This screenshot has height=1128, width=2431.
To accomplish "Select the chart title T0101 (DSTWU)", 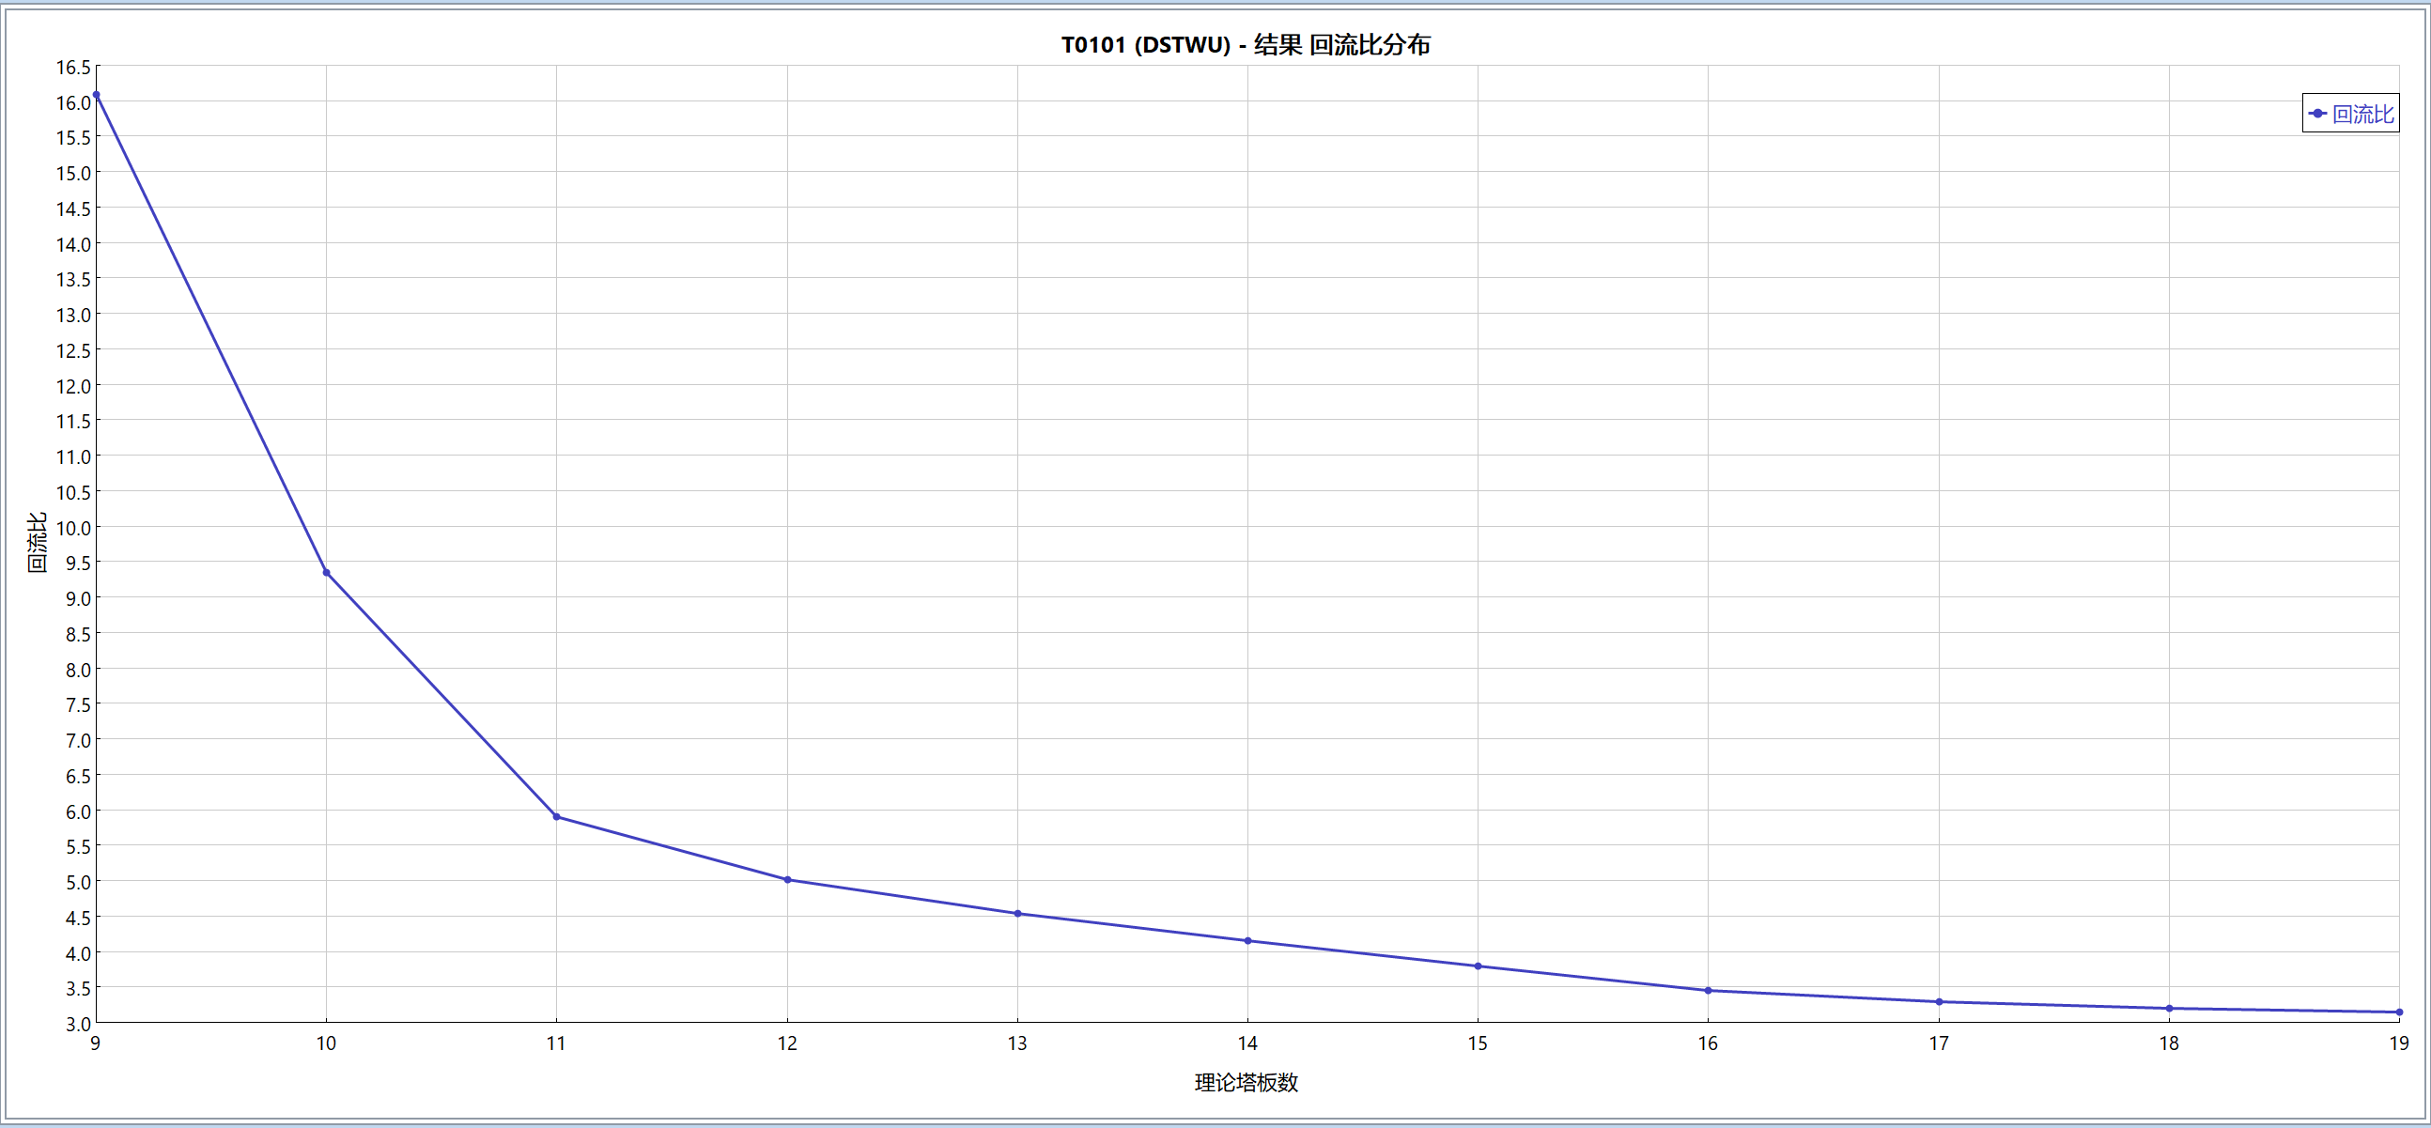I will [1245, 44].
